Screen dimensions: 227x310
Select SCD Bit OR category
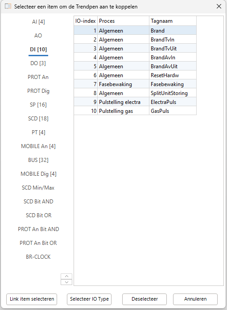pyautogui.click(x=38, y=215)
